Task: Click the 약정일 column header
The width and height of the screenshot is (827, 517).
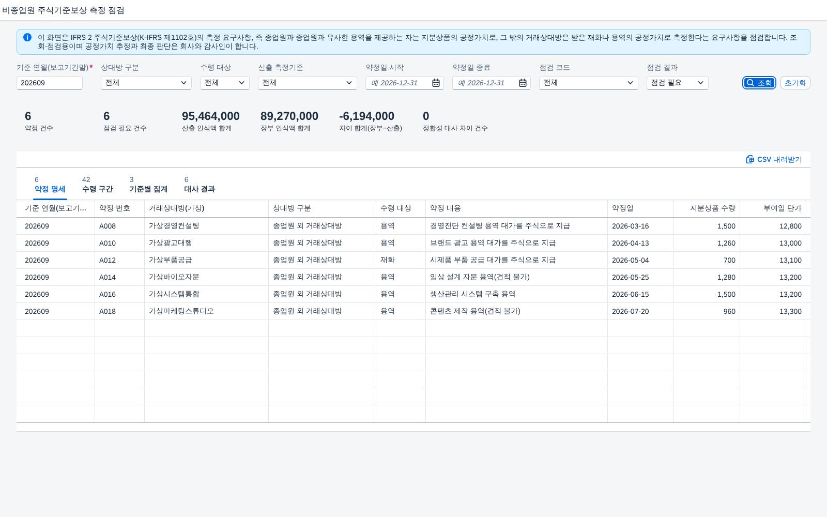Action: pos(640,208)
